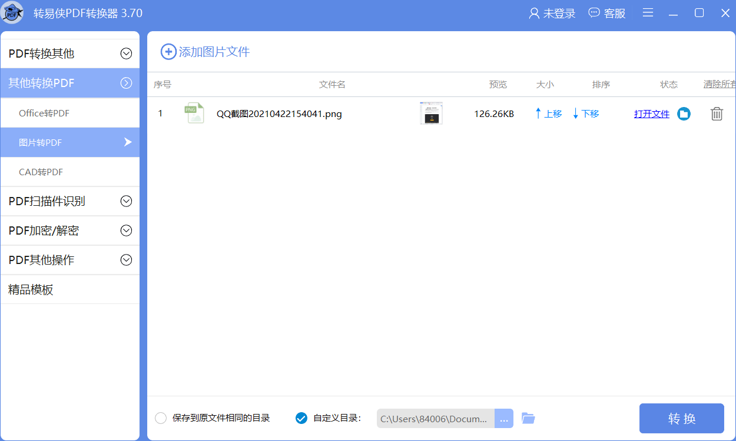Browse output path with the ... button

pyautogui.click(x=504, y=419)
